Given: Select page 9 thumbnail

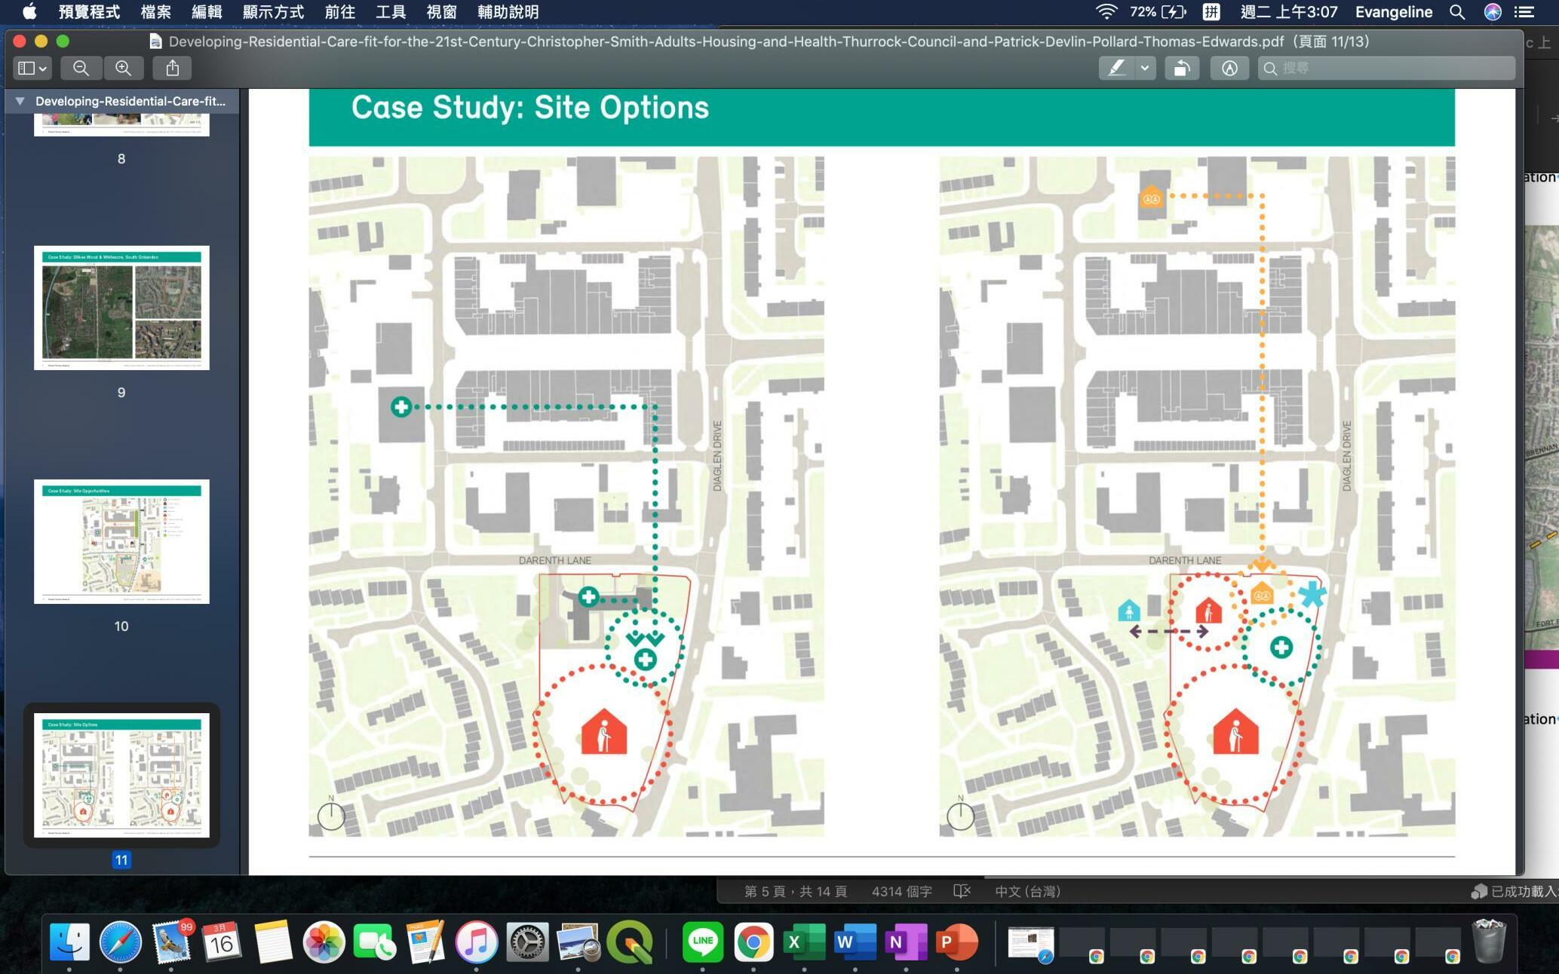Looking at the screenshot, I should coord(121,308).
